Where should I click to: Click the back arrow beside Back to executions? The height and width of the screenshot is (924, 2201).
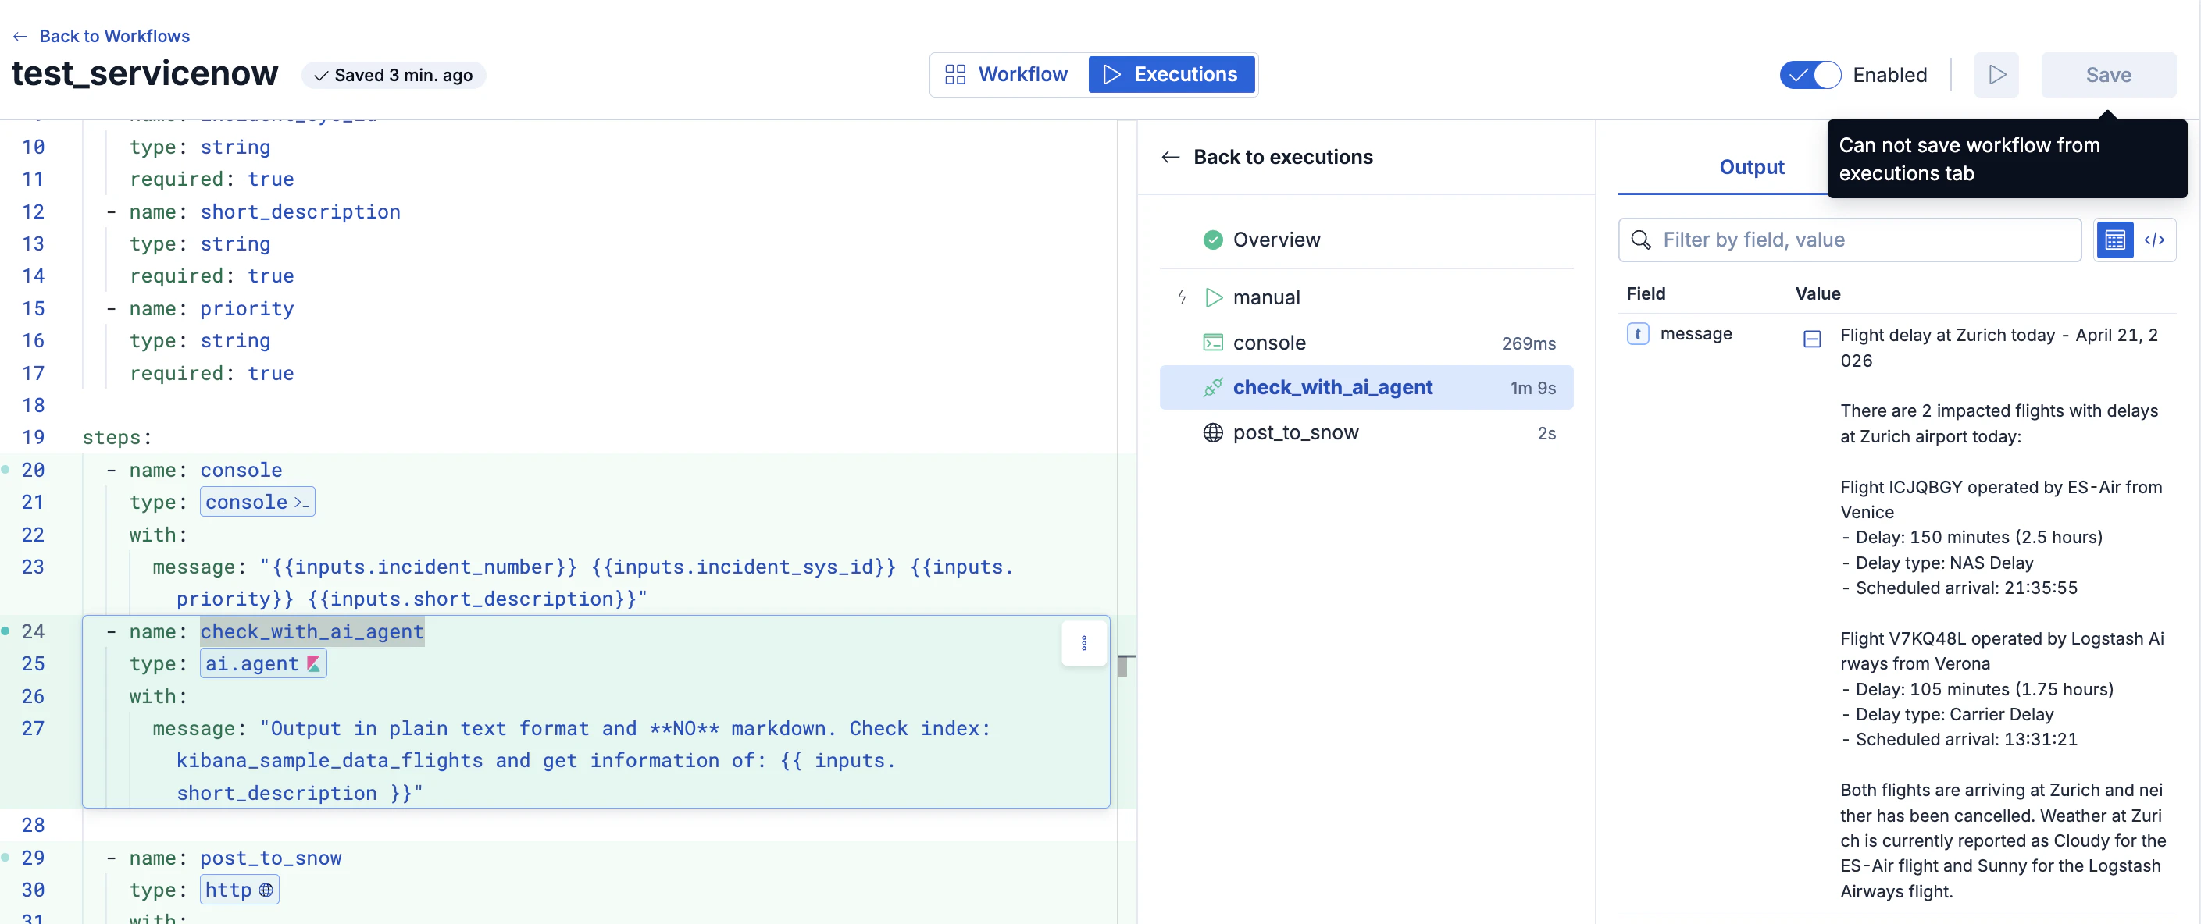pyautogui.click(x=1171, y=157)
